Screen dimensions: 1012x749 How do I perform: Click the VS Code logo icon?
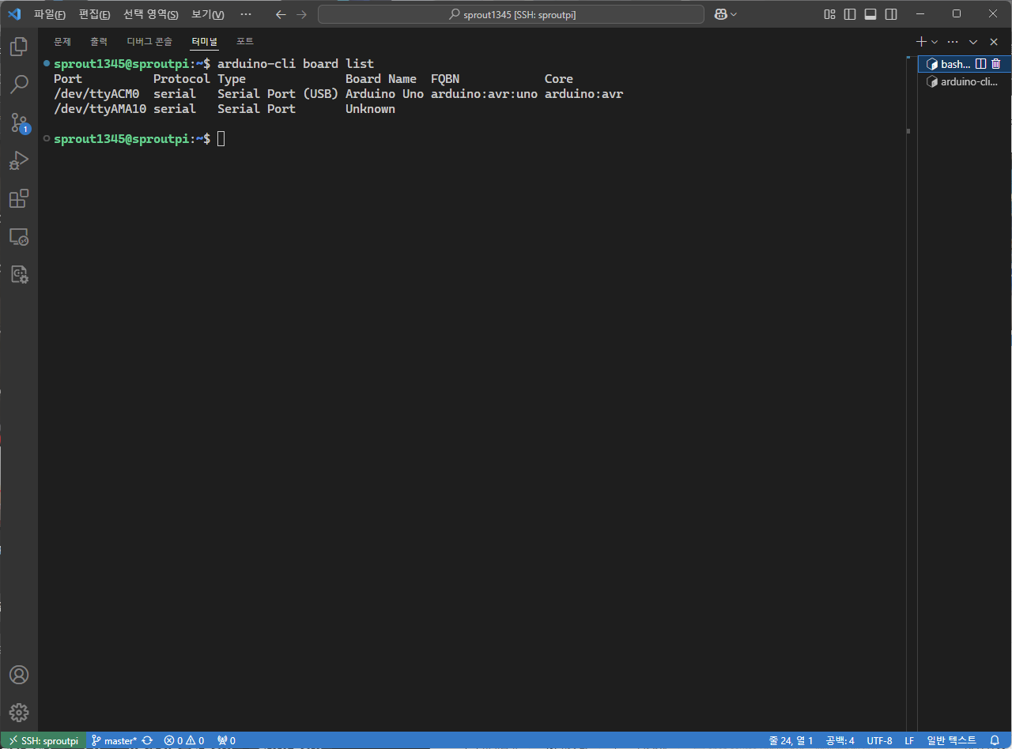13,14
